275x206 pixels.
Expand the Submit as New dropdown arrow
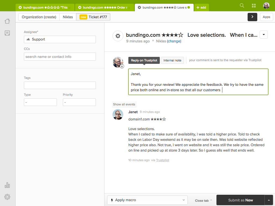269,200
